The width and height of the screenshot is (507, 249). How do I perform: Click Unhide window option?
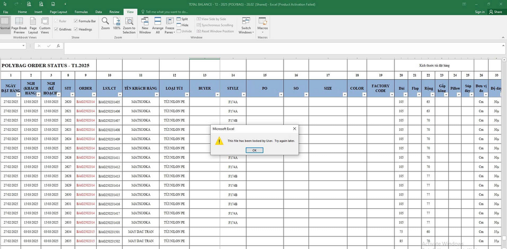pyautogui.click(x=184, y=31)
